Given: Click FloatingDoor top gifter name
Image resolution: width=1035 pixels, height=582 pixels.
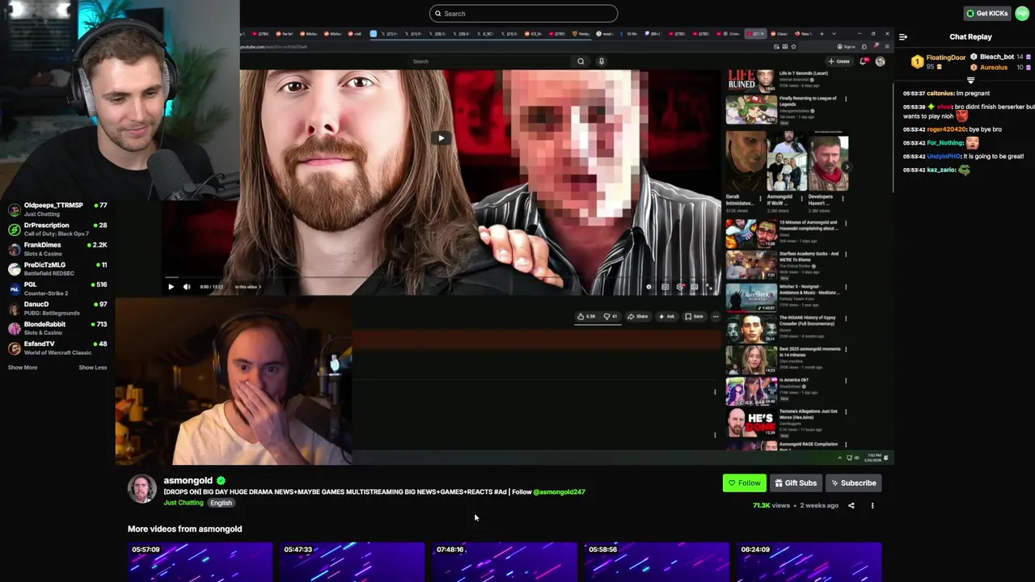Looking at the screenshot, I should pos(945,57).
